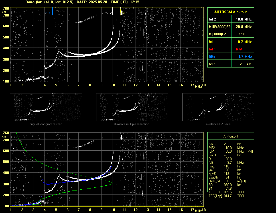Select the 'eliminate multiple reflections' thumbnail
276x213 pixels.
tap(132, 107)
